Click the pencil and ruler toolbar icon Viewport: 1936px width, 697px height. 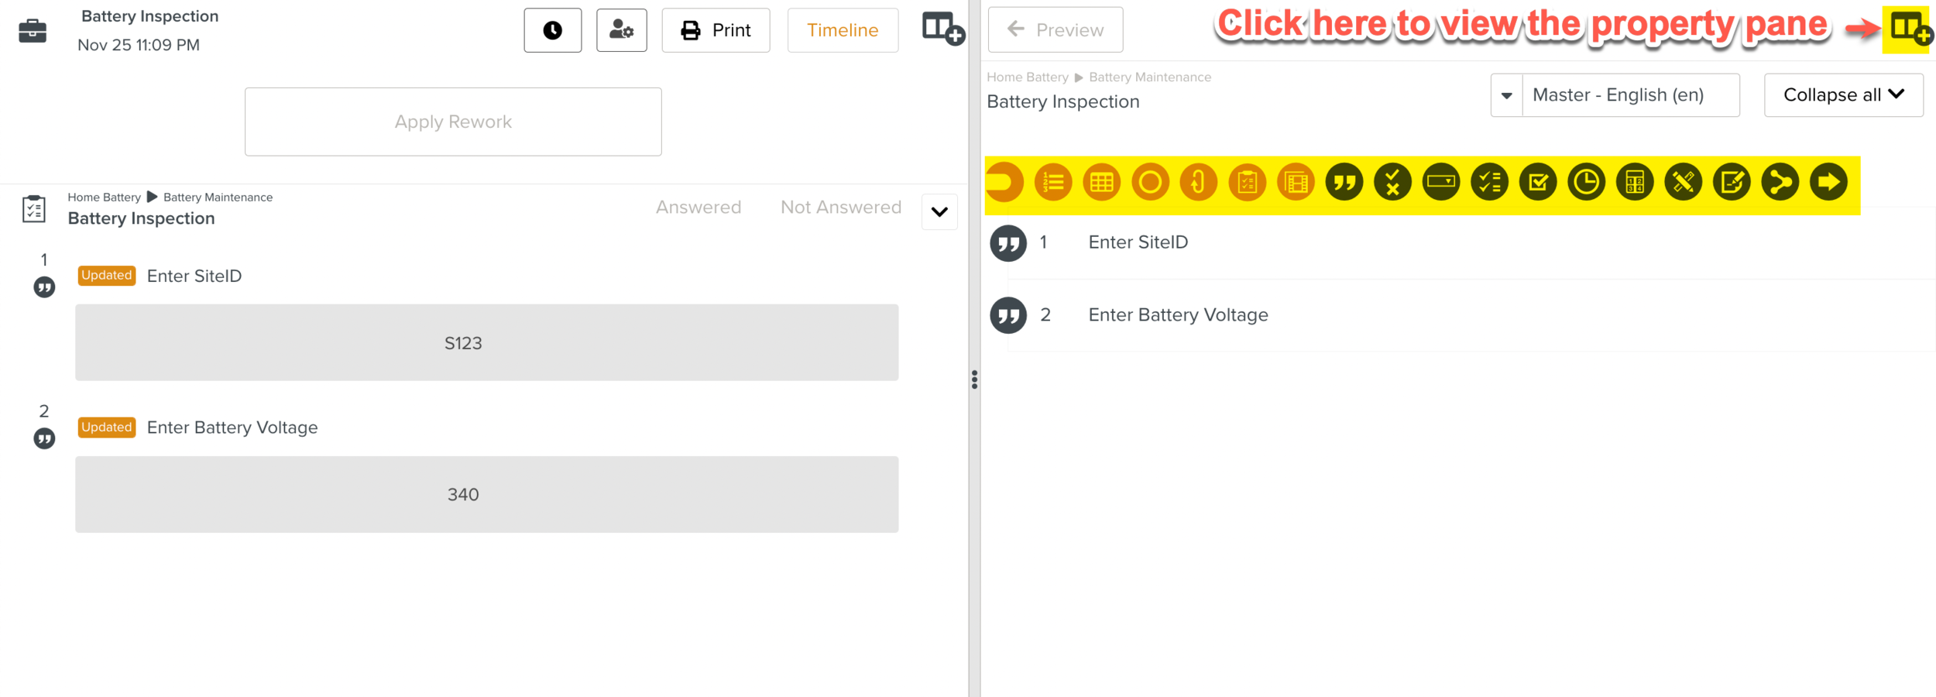tap(1683, 183)
